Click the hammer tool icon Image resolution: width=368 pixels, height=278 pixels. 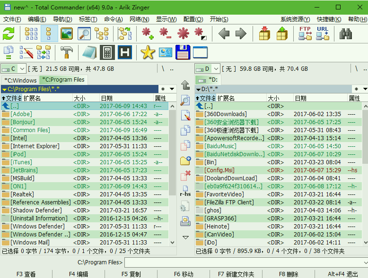click(67, 52)
